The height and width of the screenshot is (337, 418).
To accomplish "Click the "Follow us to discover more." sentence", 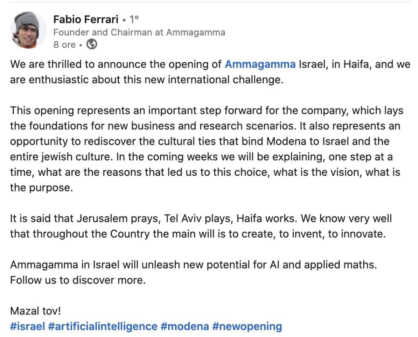I will [x=78, y=280].
